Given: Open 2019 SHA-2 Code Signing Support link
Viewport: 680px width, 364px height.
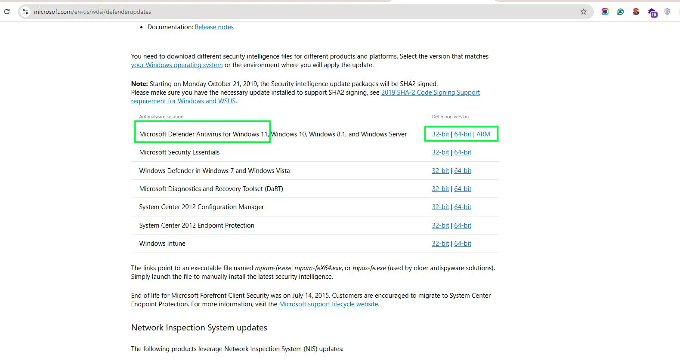Looking at the screenshot, I should click(x=430, y=93).
